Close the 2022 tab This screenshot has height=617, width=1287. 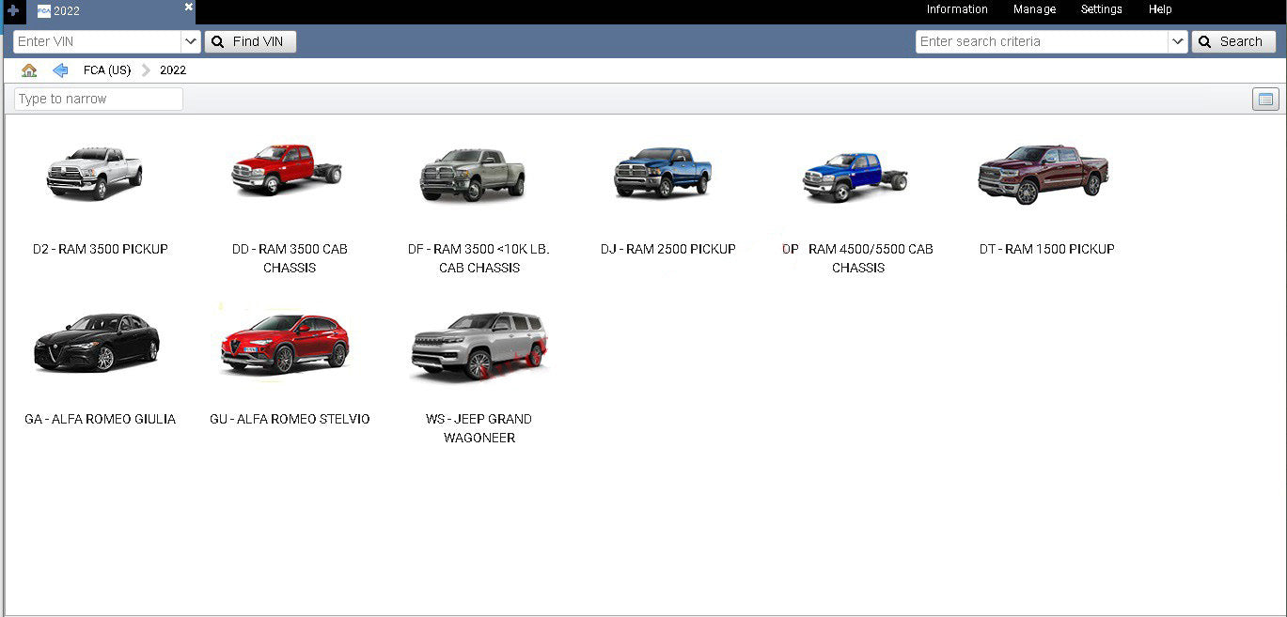pos(188,8)
